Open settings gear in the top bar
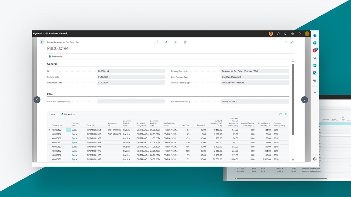 (x=293, y=34)
